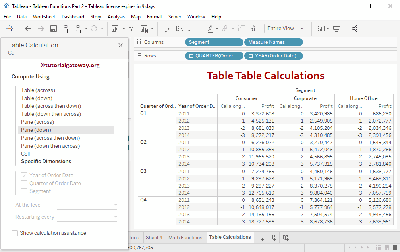This screenshot has height=252, width=400.
Task: Switch to the Math Functions sheet tab
Action: pyautogui.click(x=185, y=238)
